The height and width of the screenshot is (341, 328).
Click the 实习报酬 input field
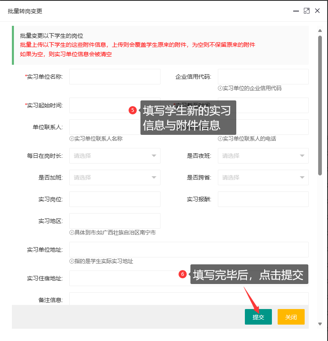click(262, 199)
